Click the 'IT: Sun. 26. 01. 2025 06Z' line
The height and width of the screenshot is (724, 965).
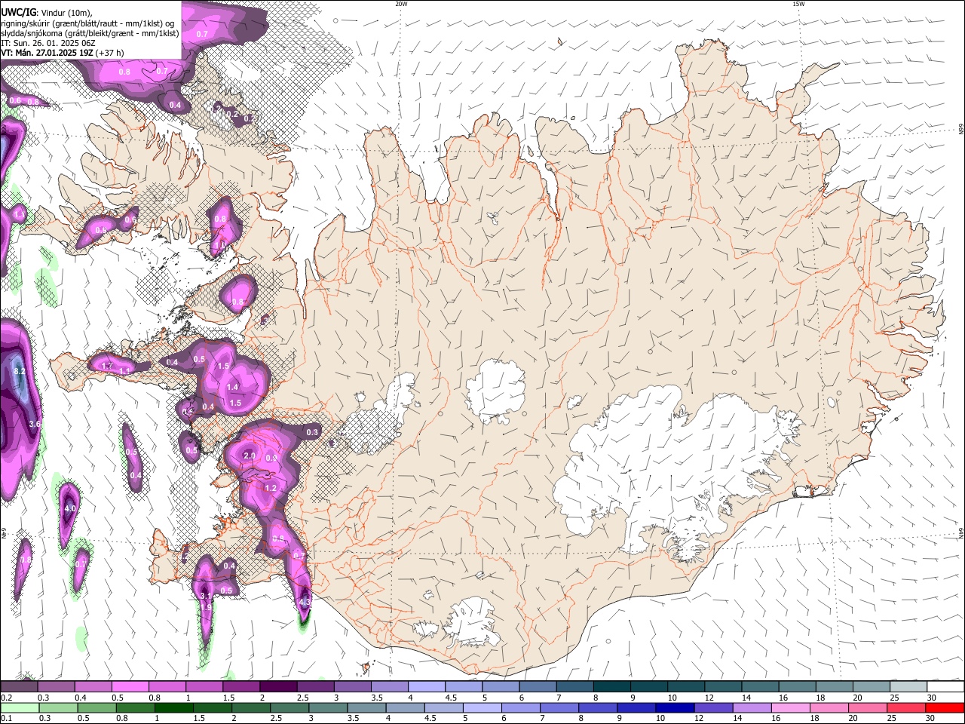(x=47, y=43)
